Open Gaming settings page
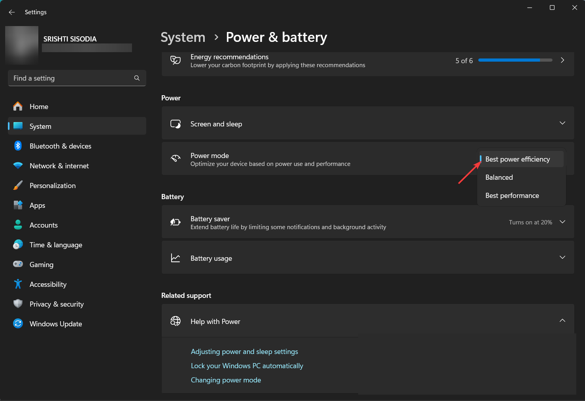This screenshot has width=585, height=401. (41, 265)
